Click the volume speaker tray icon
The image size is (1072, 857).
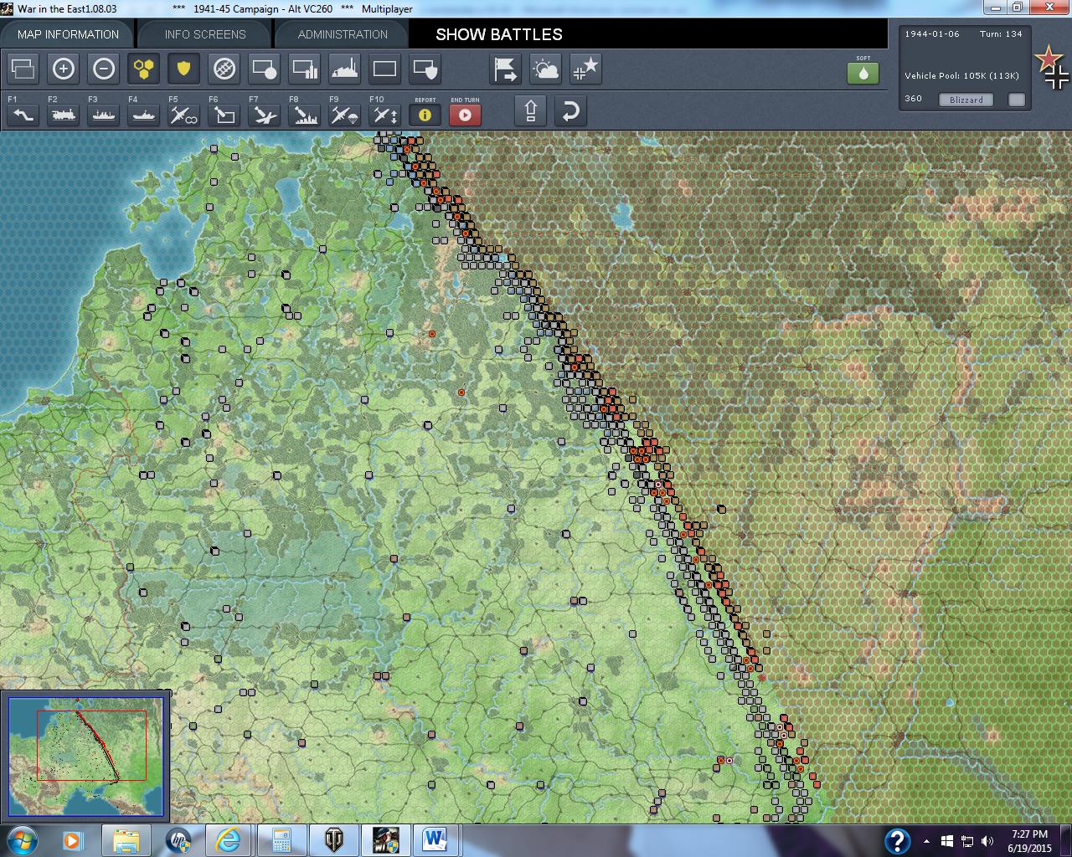(x=987, y=841)
